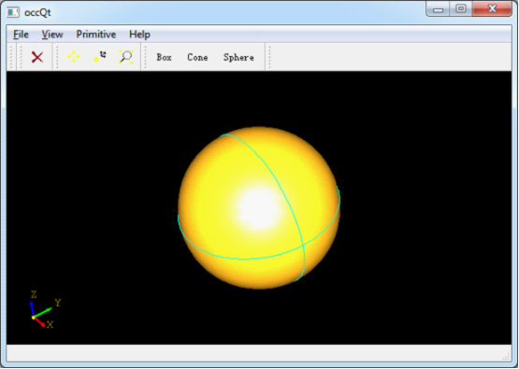Image resolution: width=519 pixels, height=369 pixels.
Task: Click the occQt application icon in title bar
Action: 13,12
